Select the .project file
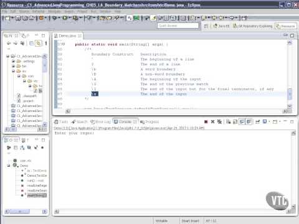Viewport: 299px width, 224px height. 26,101
